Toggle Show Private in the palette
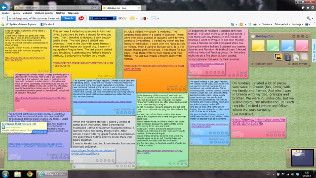The width and height of the screenshot is (316, 178). coord(298,64)
